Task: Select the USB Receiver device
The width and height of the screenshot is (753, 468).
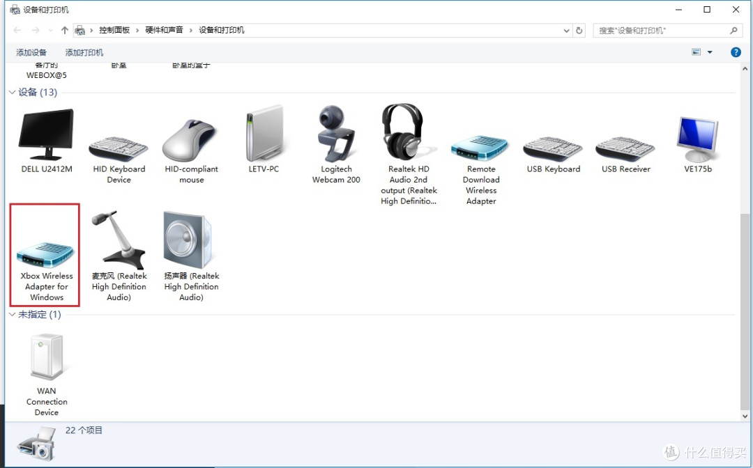Action: point(625,155)
